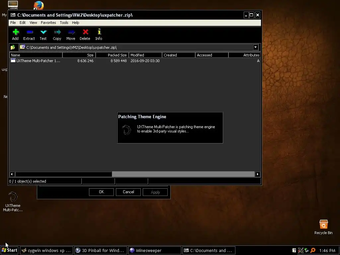Click the 1:46 PM clock

tap(327, 250)
